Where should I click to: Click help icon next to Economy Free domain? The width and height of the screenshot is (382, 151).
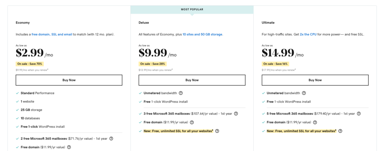coord(69,147)
